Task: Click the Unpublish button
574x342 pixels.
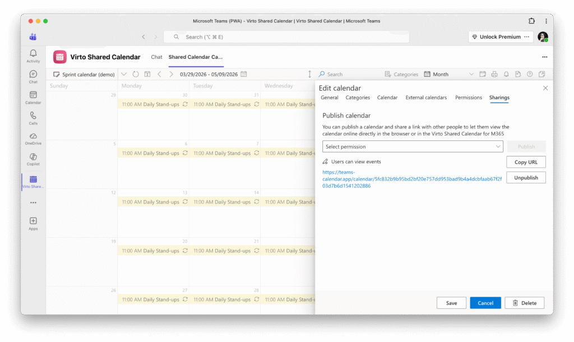Action: [526, 178]
